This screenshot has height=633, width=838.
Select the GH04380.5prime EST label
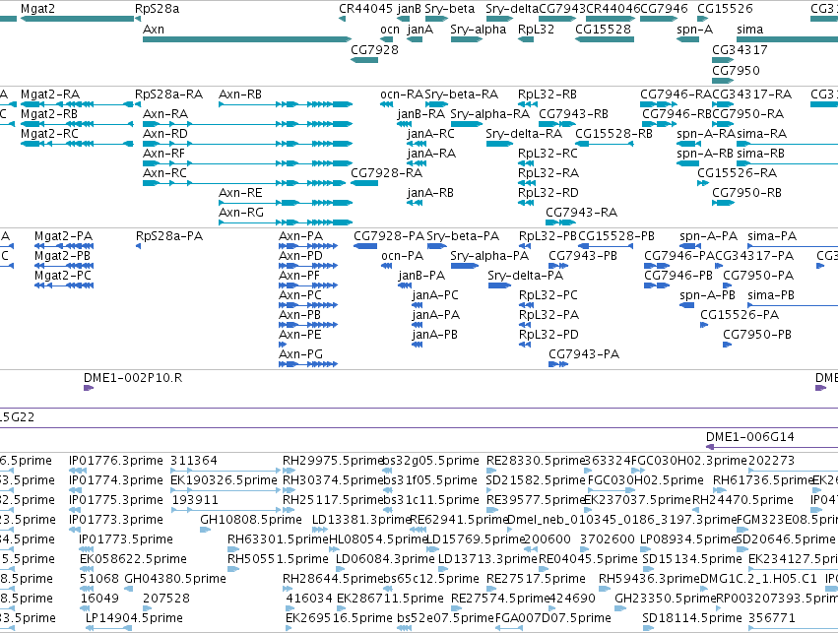[175, 579]
